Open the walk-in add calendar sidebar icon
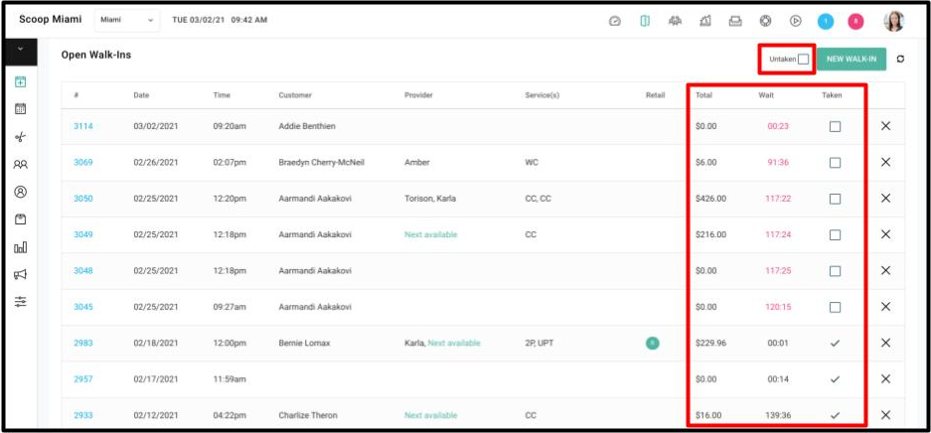The height and width of the screenshot is (433, 931). 21,81
